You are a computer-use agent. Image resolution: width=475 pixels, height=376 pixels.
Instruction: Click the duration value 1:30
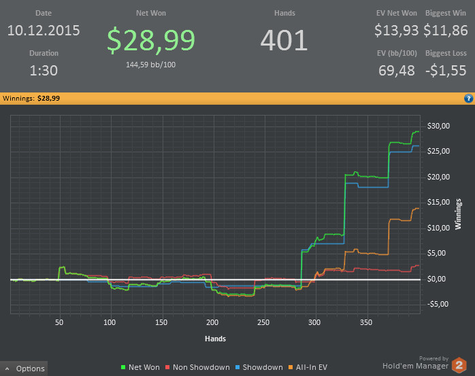(44, 71)
